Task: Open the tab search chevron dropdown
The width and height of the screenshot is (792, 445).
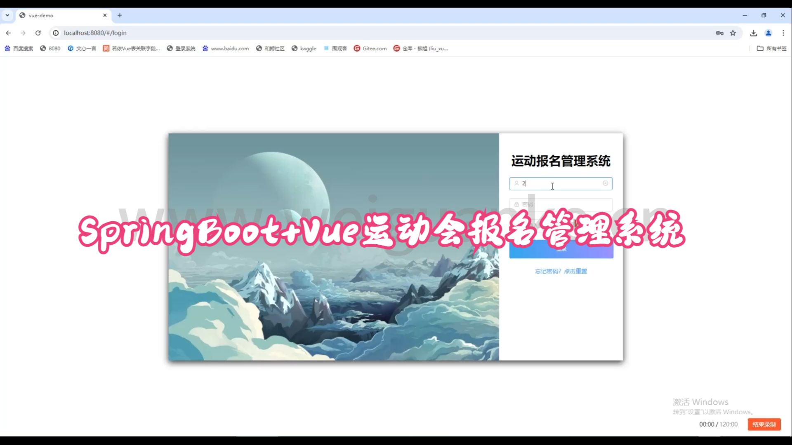Action: pos(7,15)
